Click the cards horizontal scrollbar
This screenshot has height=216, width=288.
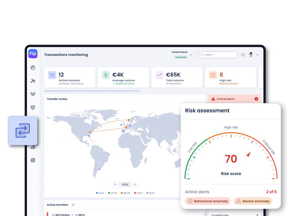(x=92, y=91)
